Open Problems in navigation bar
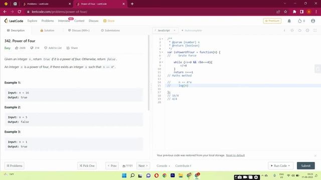This screenshot has width=321, height=180. pos(48,21)
